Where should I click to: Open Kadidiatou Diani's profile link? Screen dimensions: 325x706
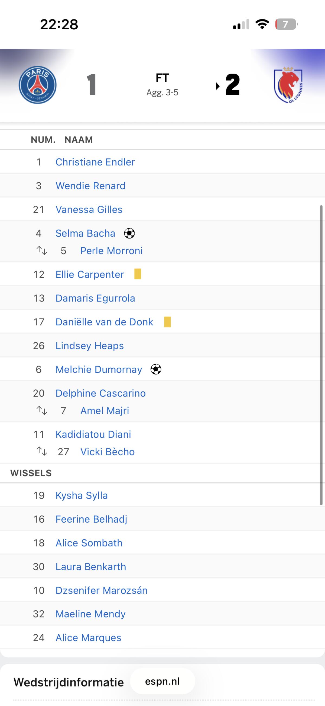point(93,434)
